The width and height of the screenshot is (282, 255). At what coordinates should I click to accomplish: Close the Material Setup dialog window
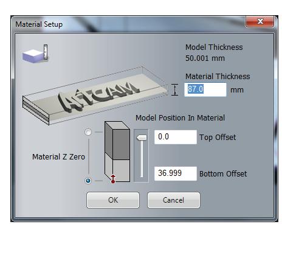point(260,21)
